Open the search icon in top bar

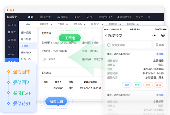[88, 17]
